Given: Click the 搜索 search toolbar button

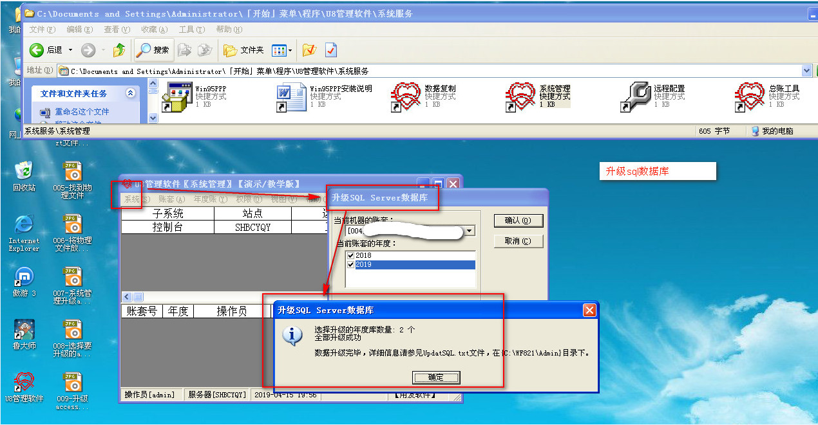Looking at the screenshot, I should [x=153, y=50].
